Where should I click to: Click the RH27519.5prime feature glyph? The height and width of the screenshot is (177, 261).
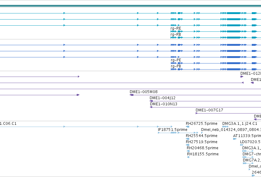coord(188,145)
